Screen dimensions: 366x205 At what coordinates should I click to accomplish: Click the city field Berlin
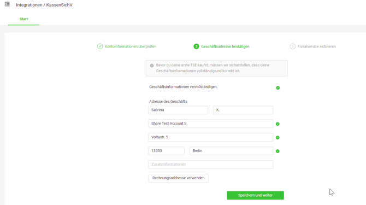pos(231,151)
